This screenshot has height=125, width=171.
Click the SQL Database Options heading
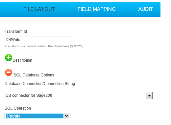(x=34, y=75)
